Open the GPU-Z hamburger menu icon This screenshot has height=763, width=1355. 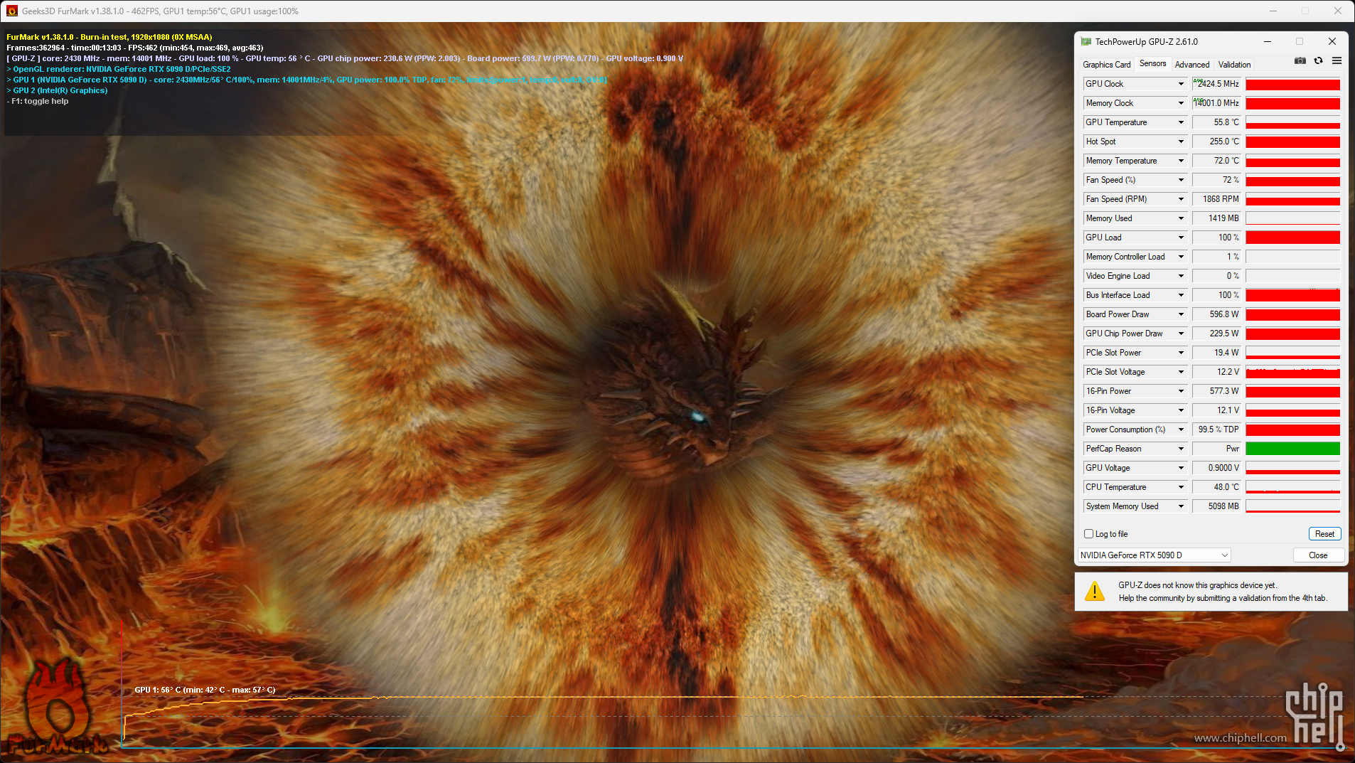(x=1337, y=61)
